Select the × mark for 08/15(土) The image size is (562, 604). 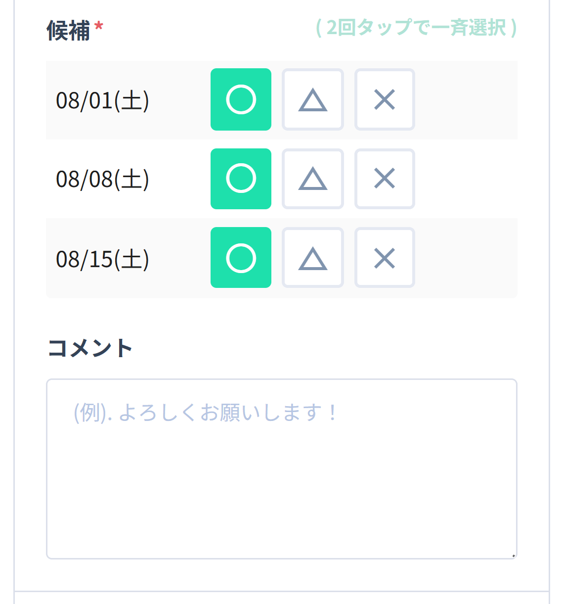pos(385,257)
